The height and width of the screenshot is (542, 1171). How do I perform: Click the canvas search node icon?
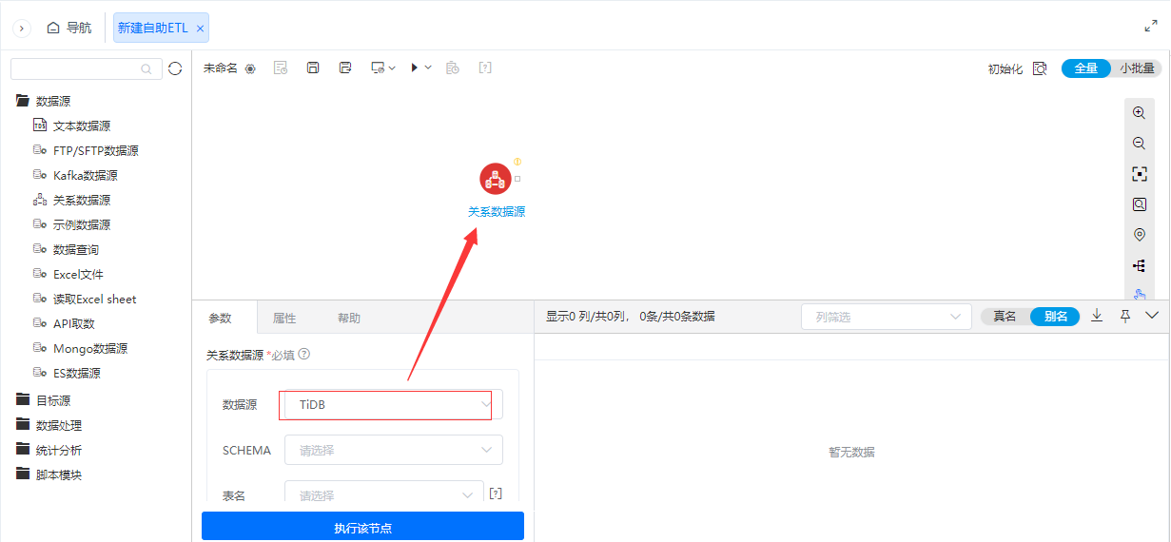(x=1139, y=204)
